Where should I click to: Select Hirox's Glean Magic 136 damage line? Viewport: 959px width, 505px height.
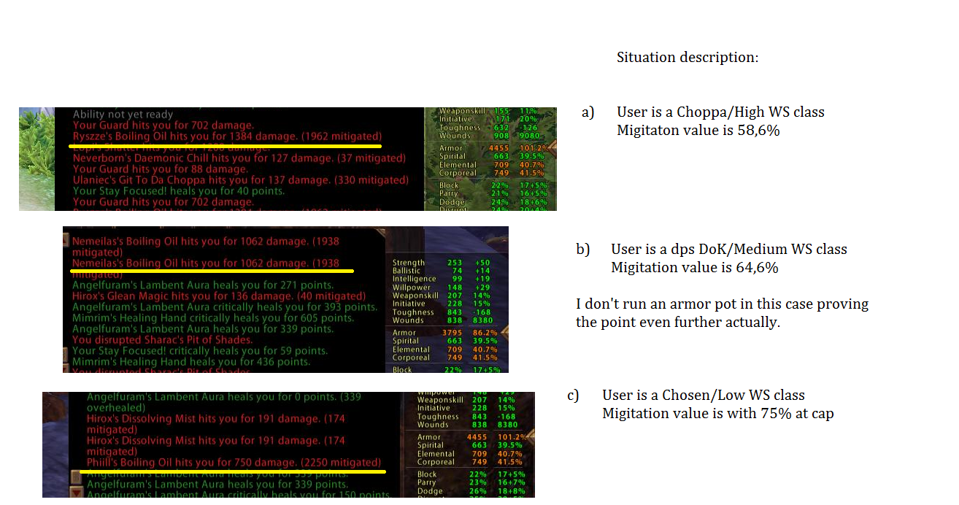(x=218, y=296)
